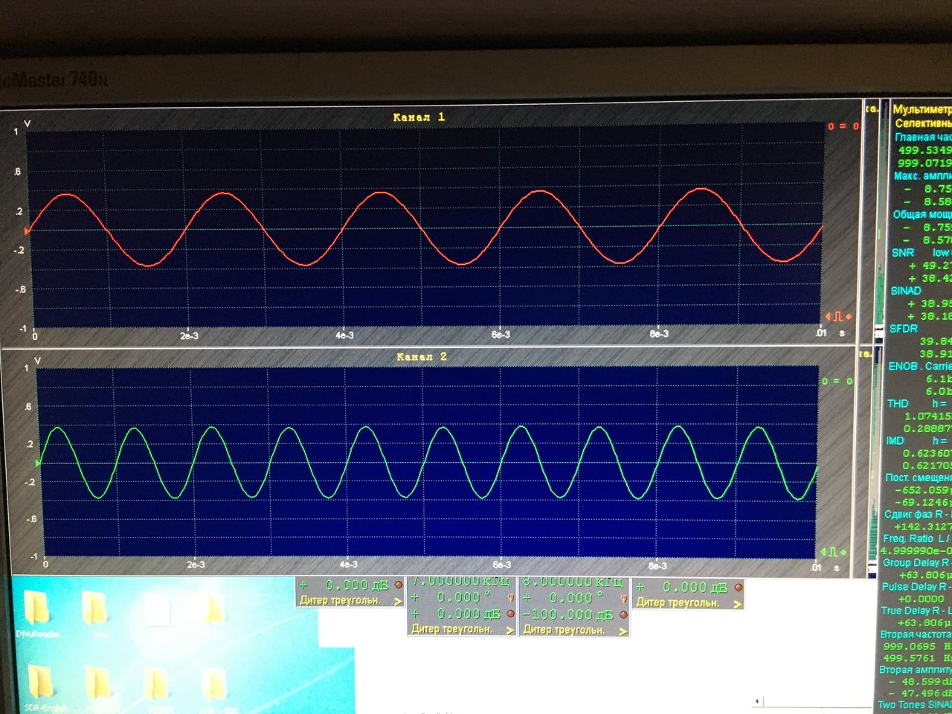The height and width of the screenshot is (714, 952).
Task: Toggle the red LED next to the 7.000000 кГц generator 0.000 дБ
Action: click(510, 614)
